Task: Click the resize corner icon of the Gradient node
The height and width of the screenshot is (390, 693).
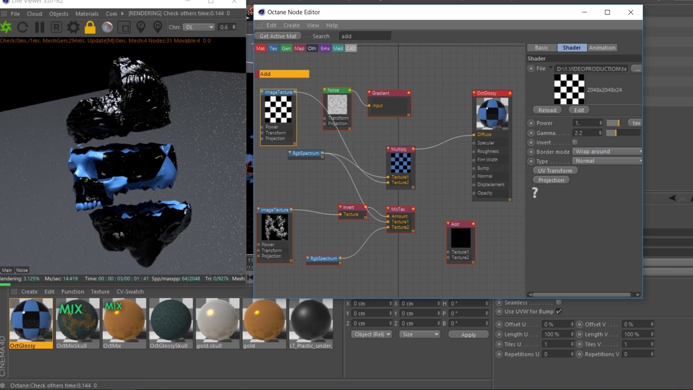Action: (409, 114)
